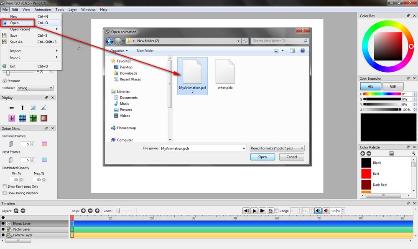This screenshot has height=249, width=418.
Task: Toggle safe area overlay icon
Action: [x=44, y=118]
